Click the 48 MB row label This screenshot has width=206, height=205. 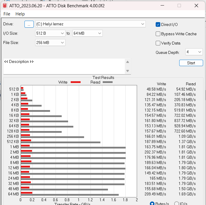(x=14, y=189)
